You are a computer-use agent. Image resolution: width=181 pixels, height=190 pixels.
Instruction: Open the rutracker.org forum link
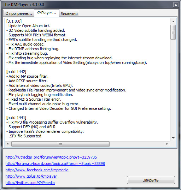click(51, 157)
